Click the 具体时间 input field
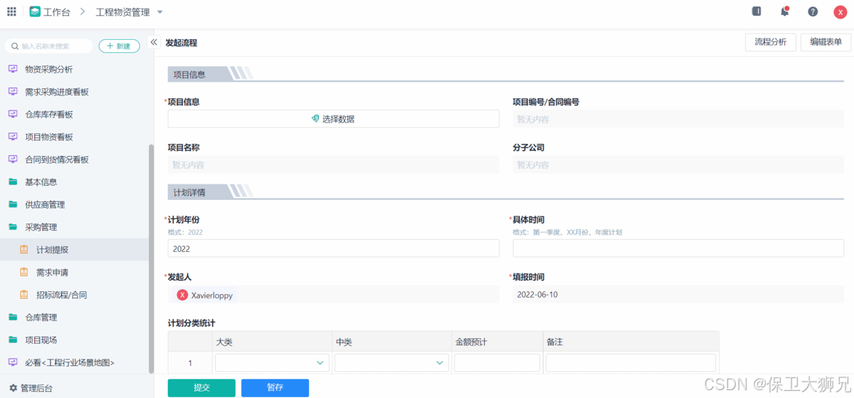 (x=678, y=248)
